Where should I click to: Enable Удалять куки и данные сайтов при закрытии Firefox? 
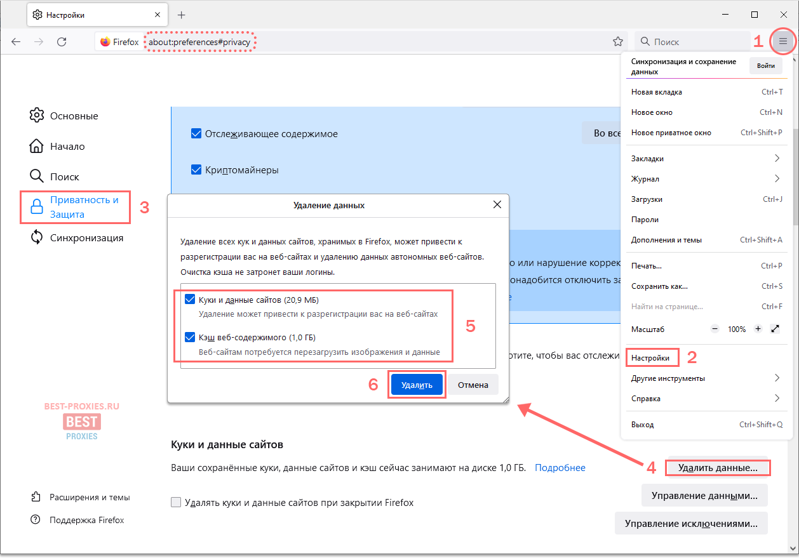tap(176, 503)
